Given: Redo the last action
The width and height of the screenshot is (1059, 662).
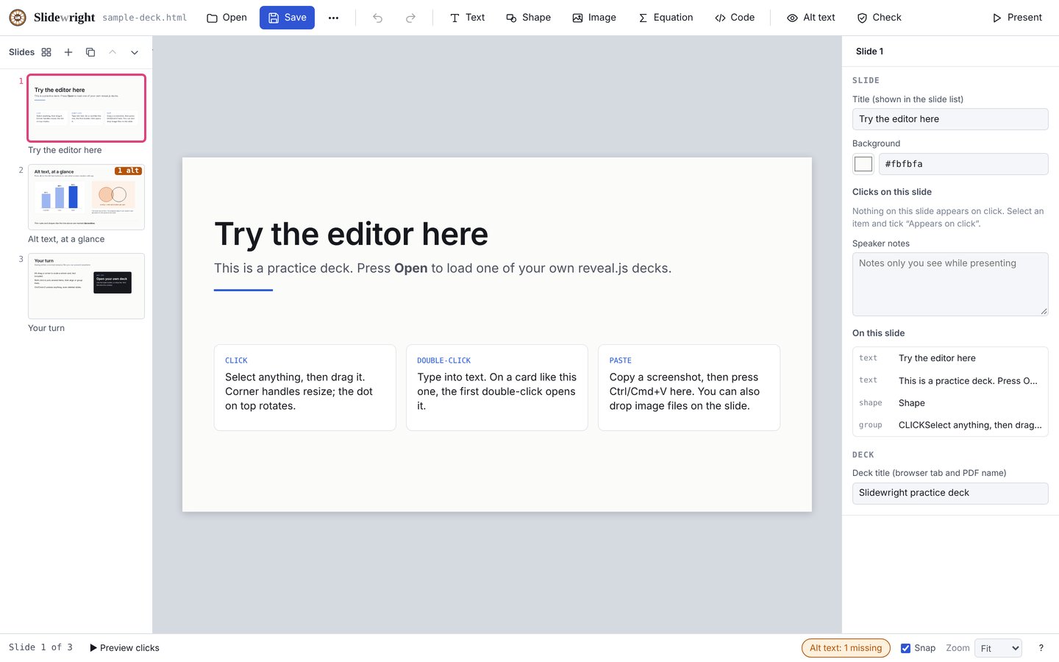Looking at the screenshot, I should point(410,18).
